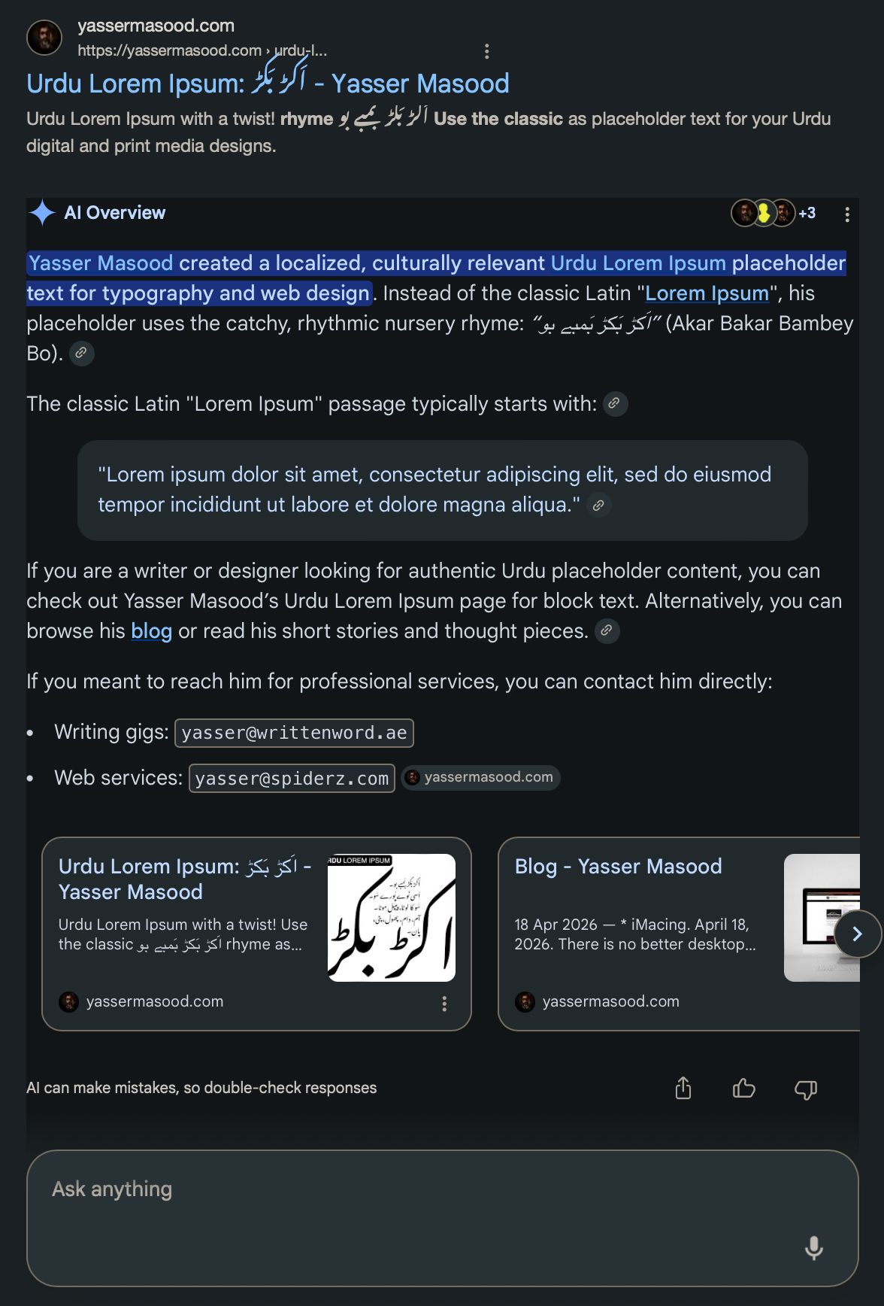Open the three-dot menu beside the yassermasood.com result
884x1306 pixels.
pos(487,51)
